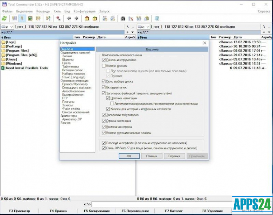Screen dimensions: 273x215
Task: Enable the 'Кнопки дисков' checkbox
Action: 104,66
